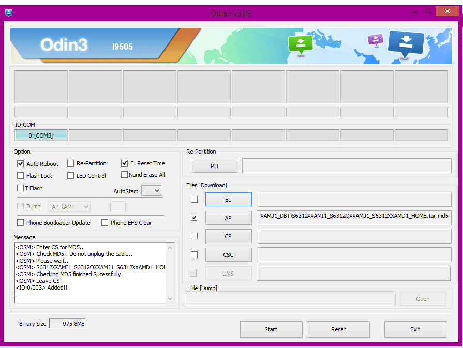Click the purple chat icon in banner
The height and width of the screenshot is (348, 463).
(x=375, y=40)
